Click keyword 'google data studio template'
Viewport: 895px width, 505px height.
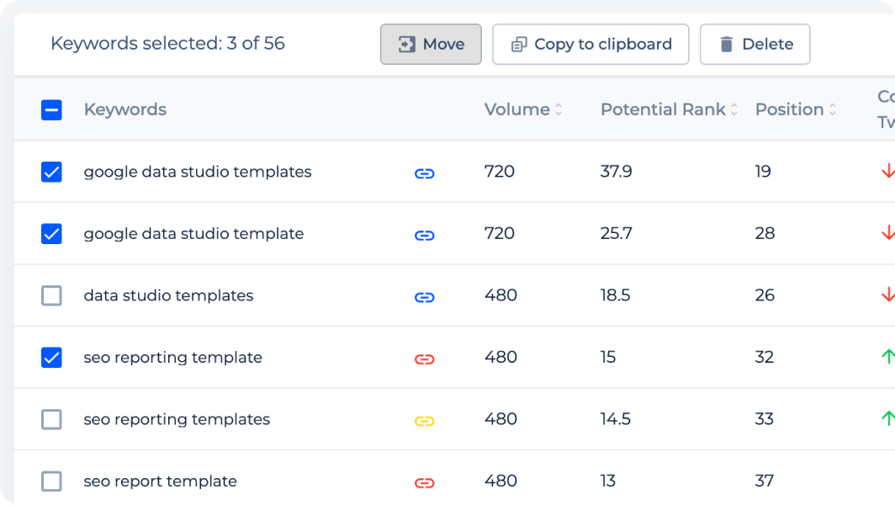(193, 234)
